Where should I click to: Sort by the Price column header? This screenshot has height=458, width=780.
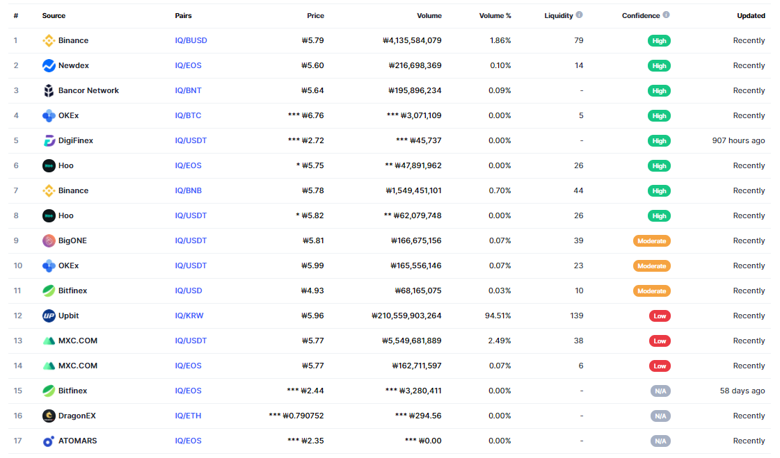(x=315, y=16)
